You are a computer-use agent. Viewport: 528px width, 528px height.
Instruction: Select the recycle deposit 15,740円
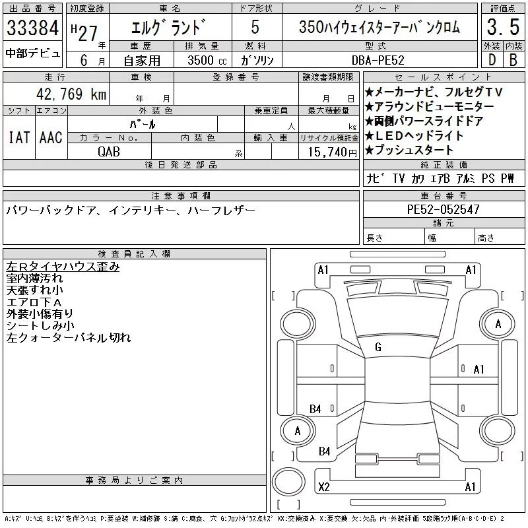click(332, 152)
